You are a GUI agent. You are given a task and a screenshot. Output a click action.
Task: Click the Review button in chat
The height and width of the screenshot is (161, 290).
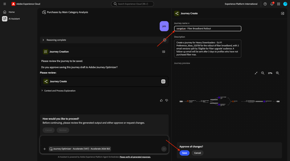[63, 130]
